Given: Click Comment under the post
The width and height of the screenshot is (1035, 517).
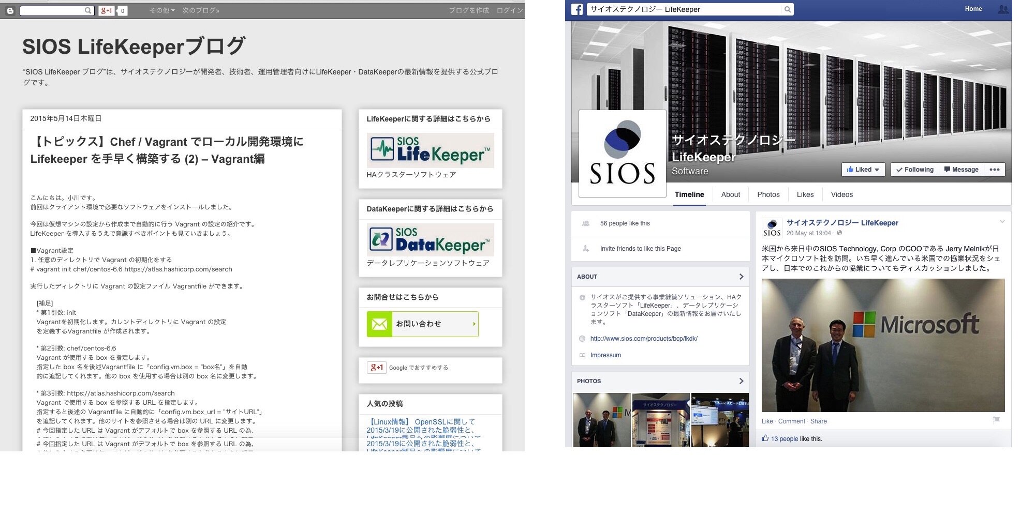Looking at the screenshot, I should pyautogui.click(x=791, y=421).
